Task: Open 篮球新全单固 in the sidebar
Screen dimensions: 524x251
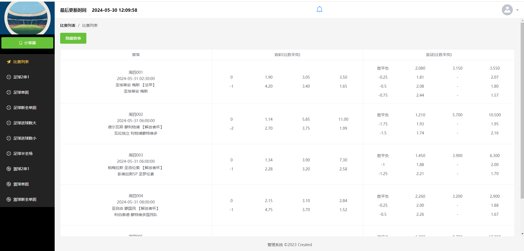Action: 25,199
